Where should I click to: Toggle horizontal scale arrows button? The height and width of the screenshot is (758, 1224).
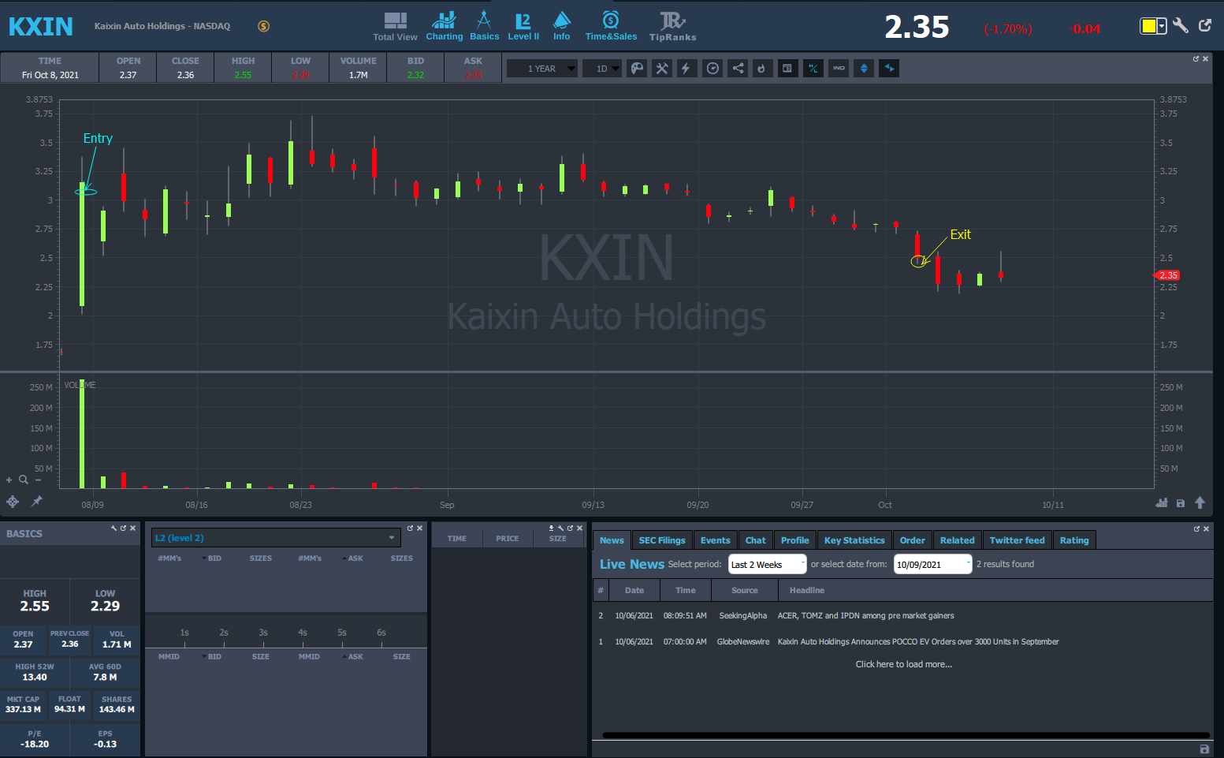[889, 69]
